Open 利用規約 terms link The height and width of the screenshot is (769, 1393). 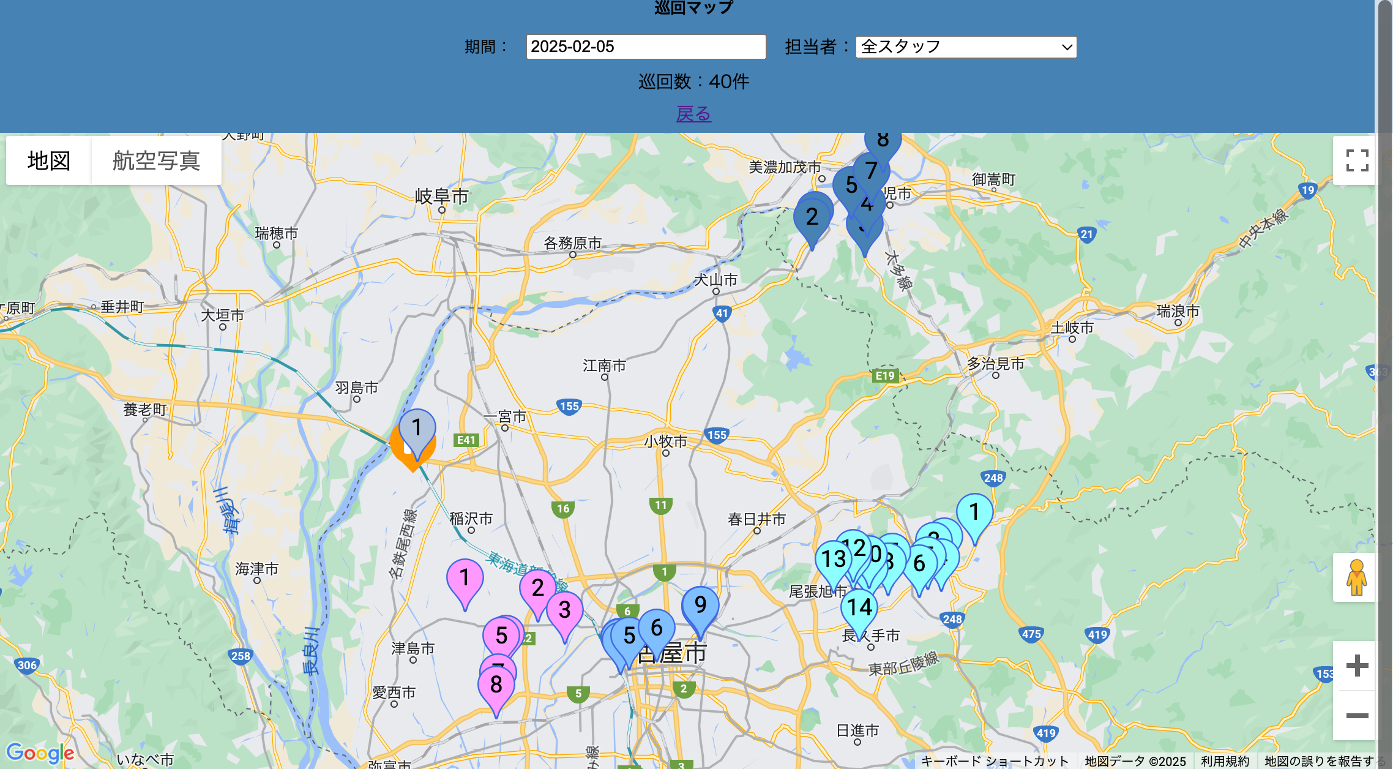(1225, 761)
